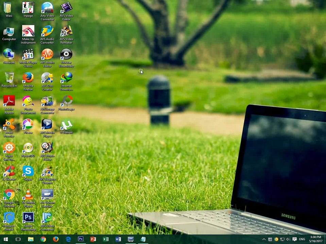Viewport: 326px width, 244px height.
Task: Open PowerPoint from the taskbar
Action: click(93, 239)
